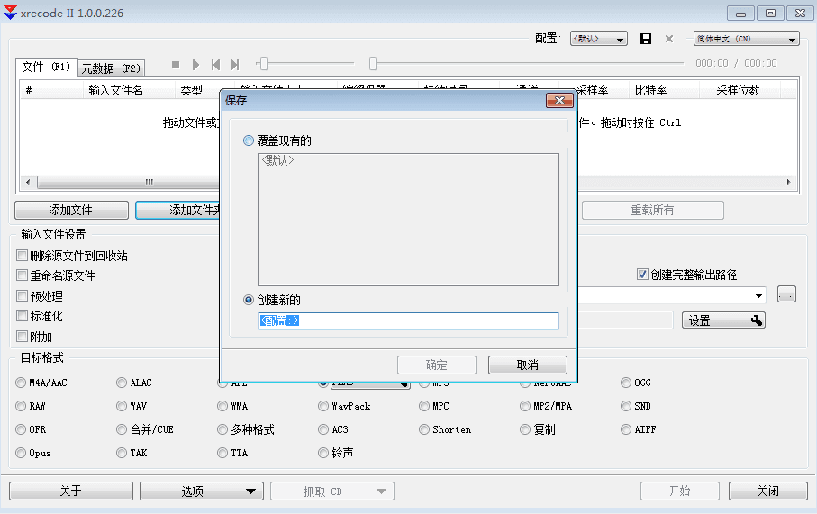Switch to the 元数据 (F2) tab
The height and width of the screenshot is (514, 817).
111,68
